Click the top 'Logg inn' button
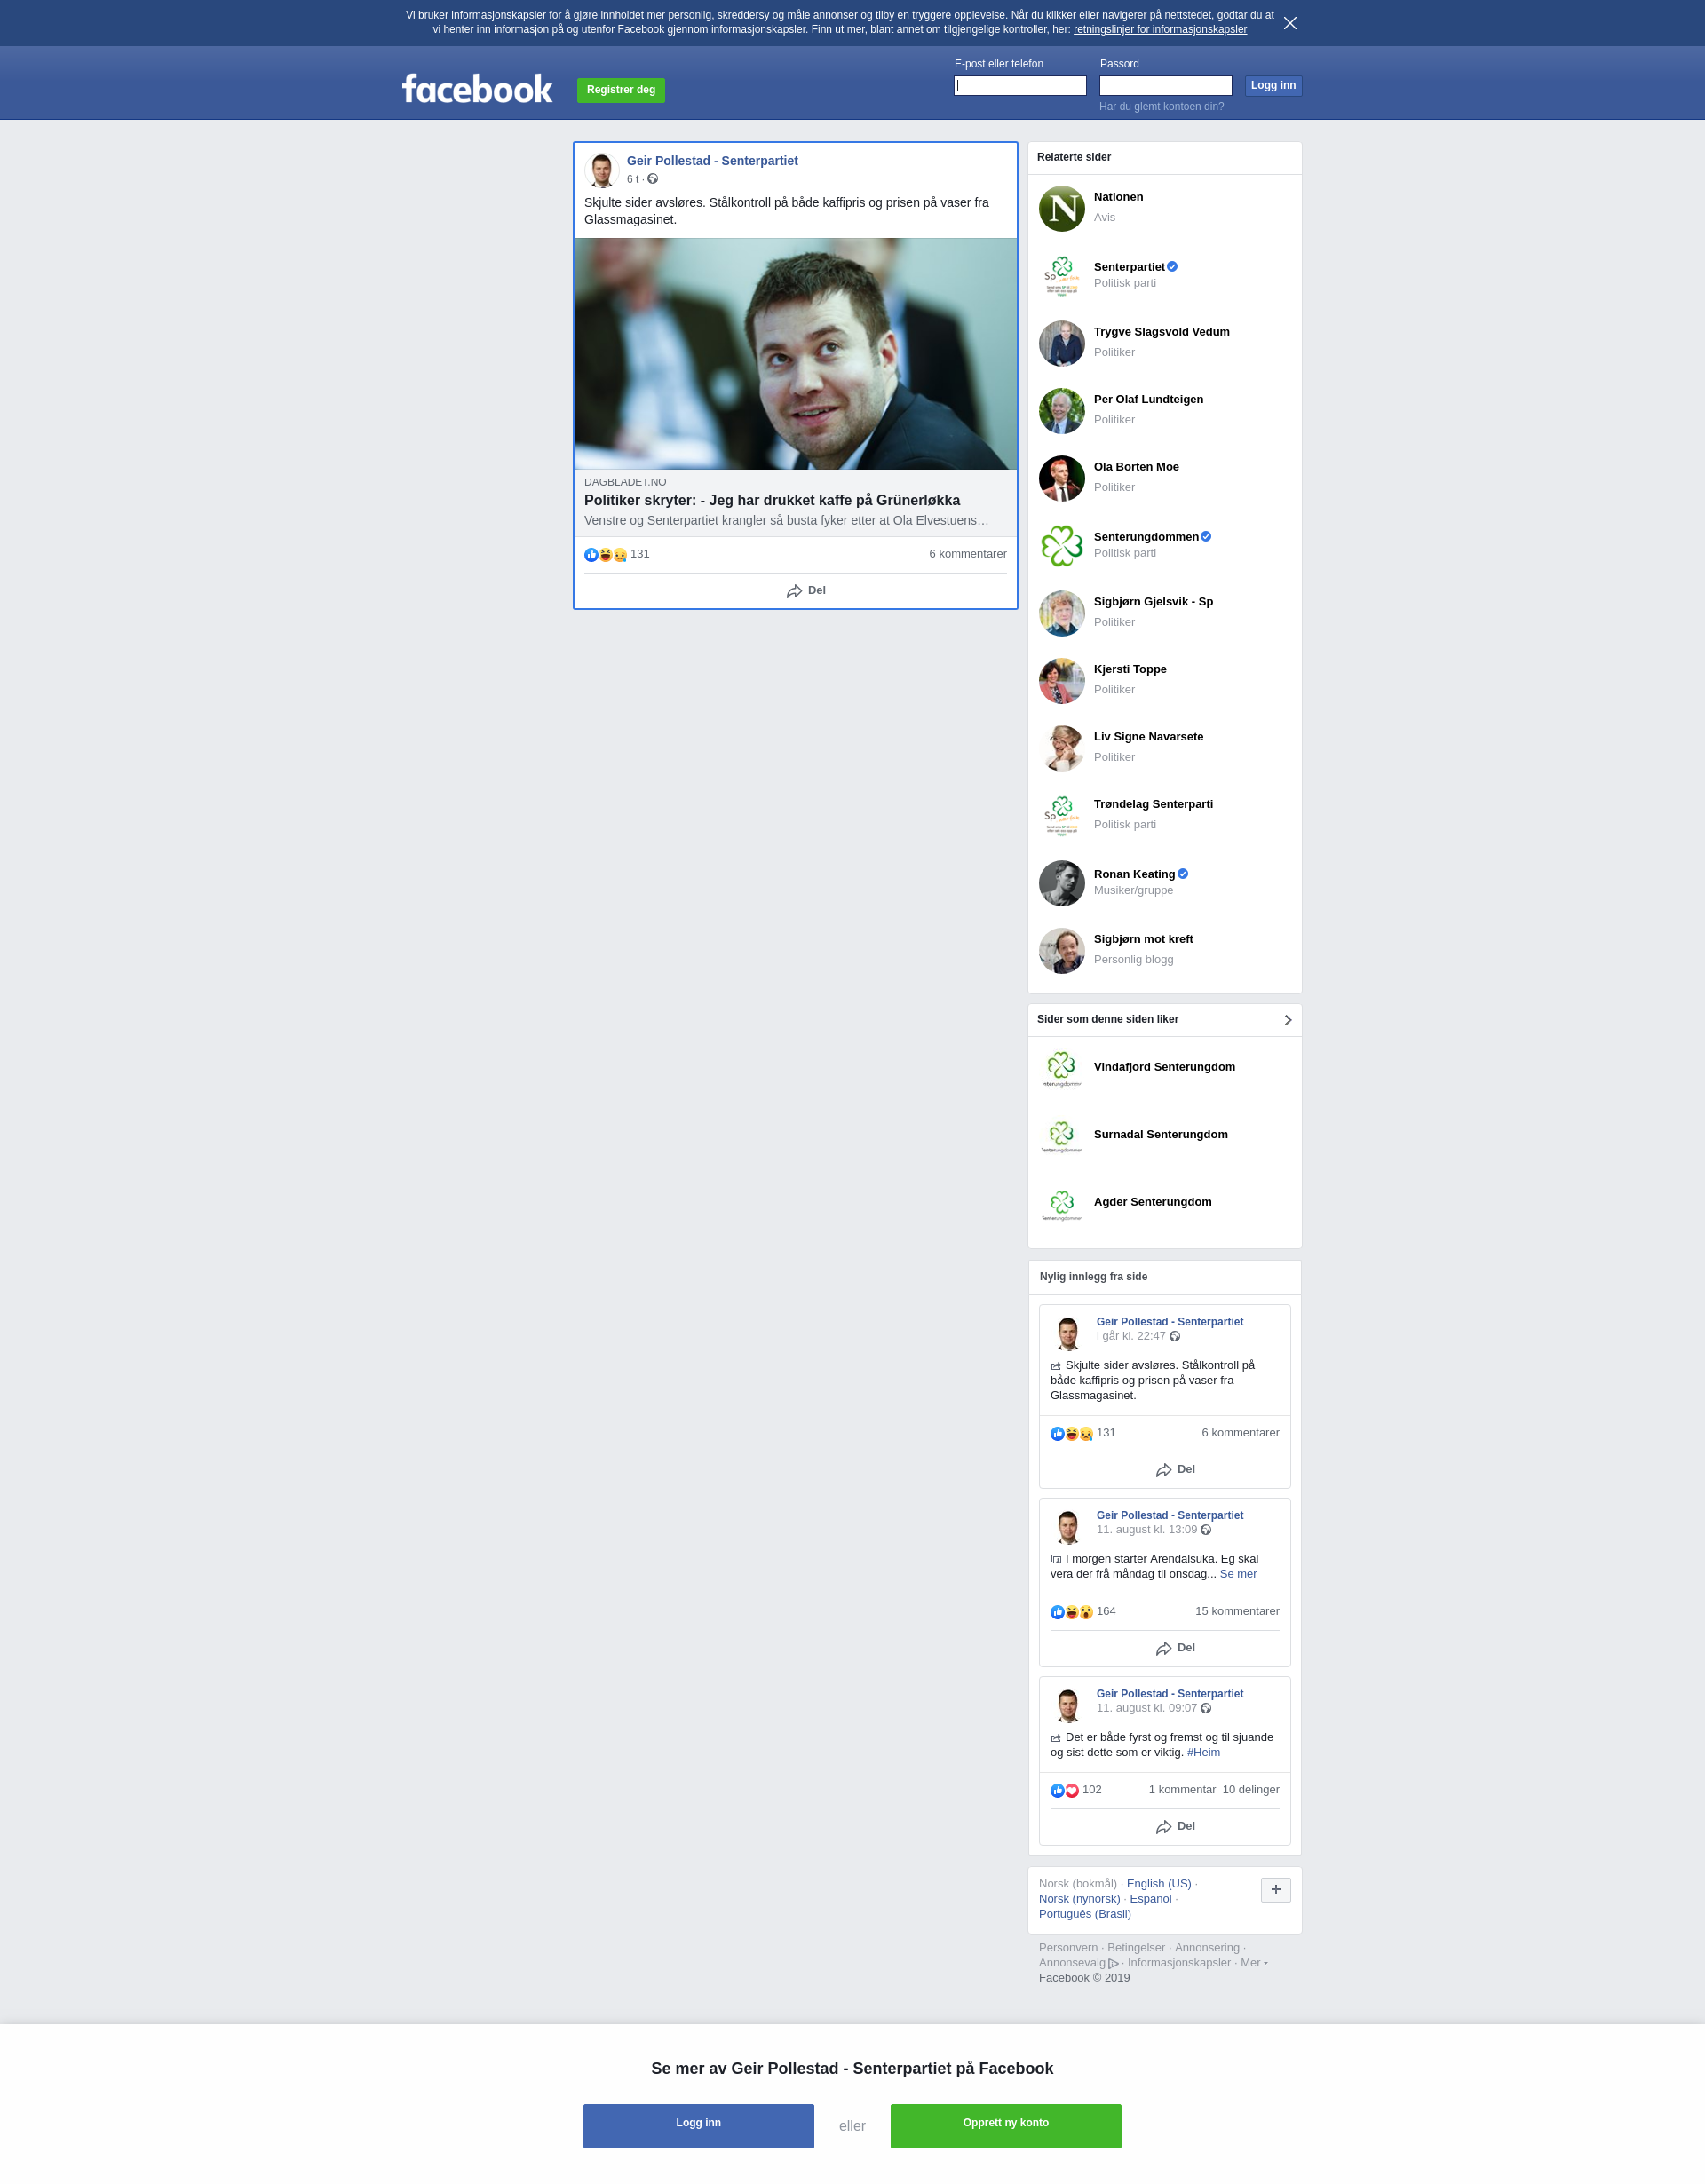Viewport: 1705px width, 2184px height. (x=1273, y=86)
